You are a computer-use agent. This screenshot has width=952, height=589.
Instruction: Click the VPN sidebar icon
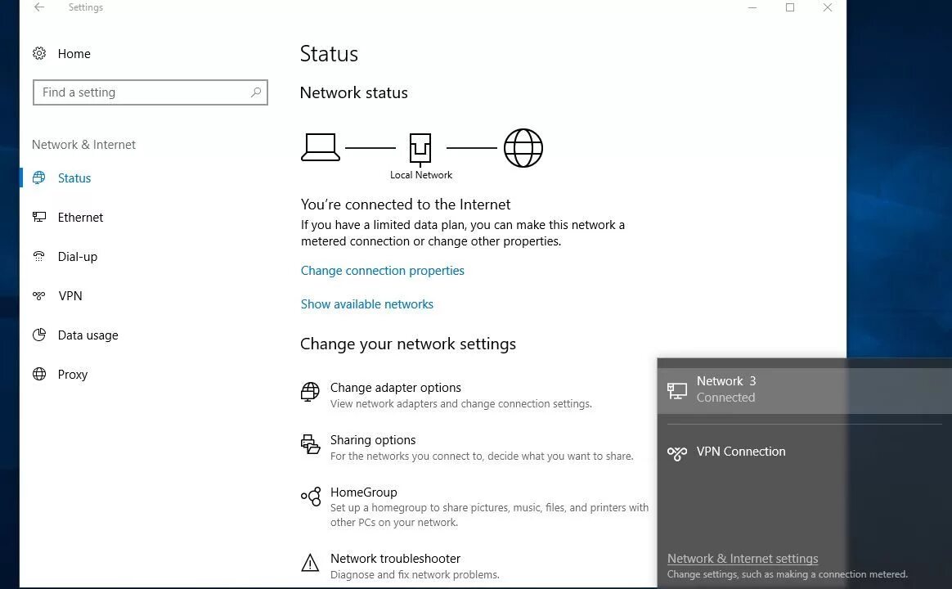(39, 295)
